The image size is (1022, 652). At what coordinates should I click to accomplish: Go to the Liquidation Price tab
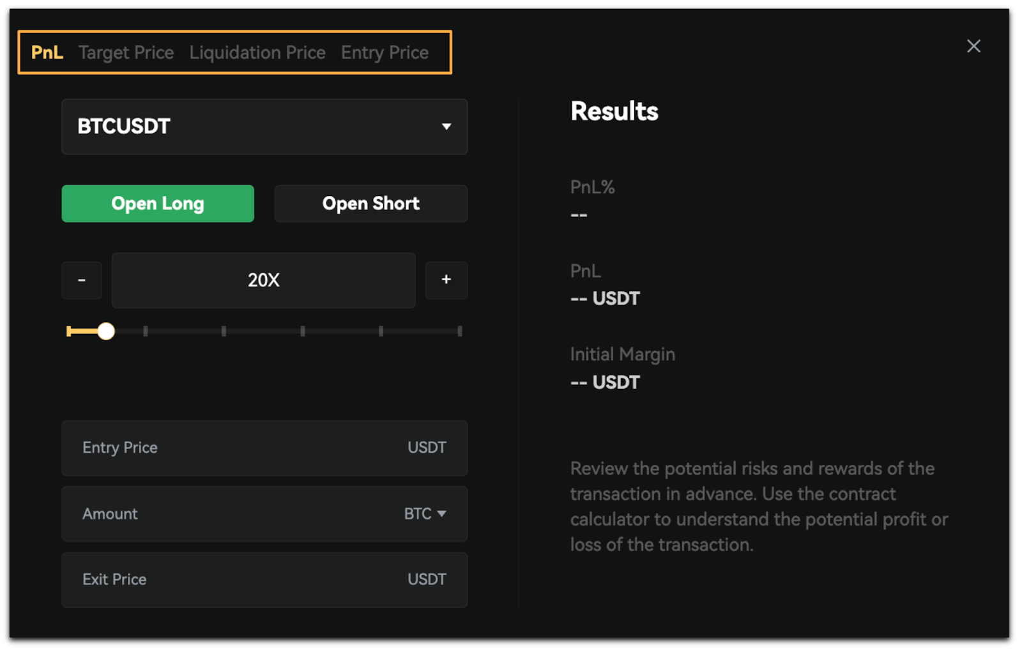coord(257,52)
